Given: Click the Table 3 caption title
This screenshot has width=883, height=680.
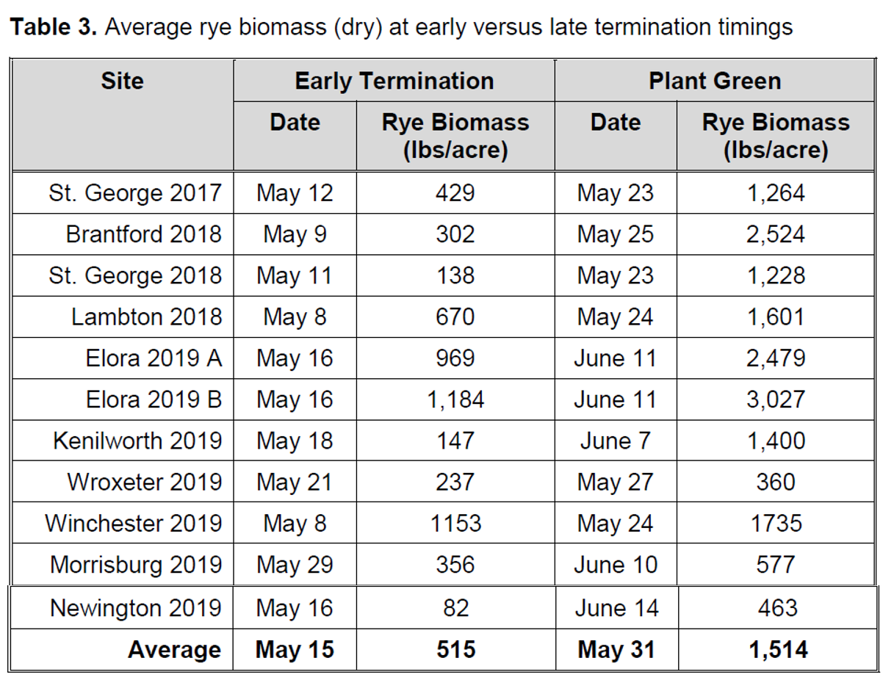Looking at the screenshot, I should pyautogui.click(x=401, y=28).
